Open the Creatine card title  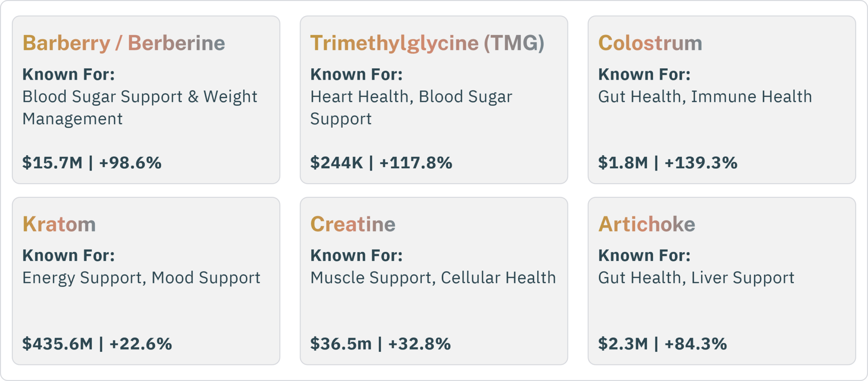[353, 224]
